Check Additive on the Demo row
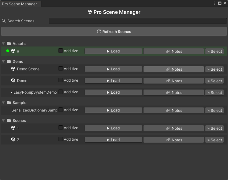The height and width of the screenshot is (180, 228). [x=61, y=80]
